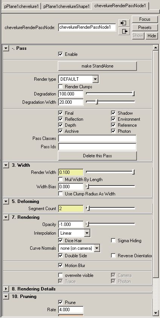Click the go to input connection icon
The image size is (160, 318).
tap(124, 23)
